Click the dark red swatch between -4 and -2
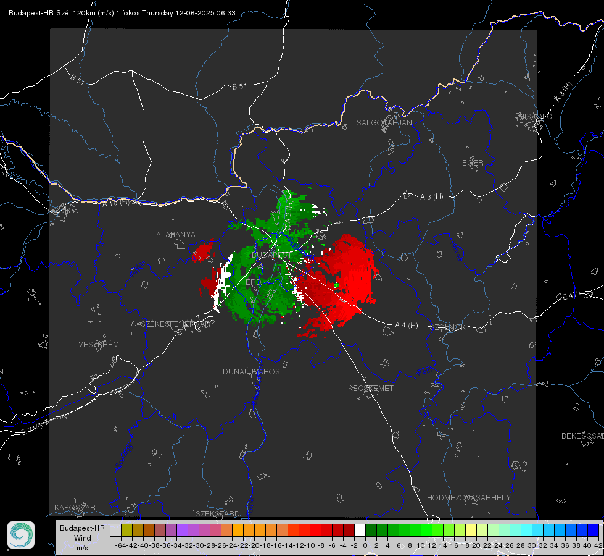This screenshot has height=556, width=604. pos(349,530)
